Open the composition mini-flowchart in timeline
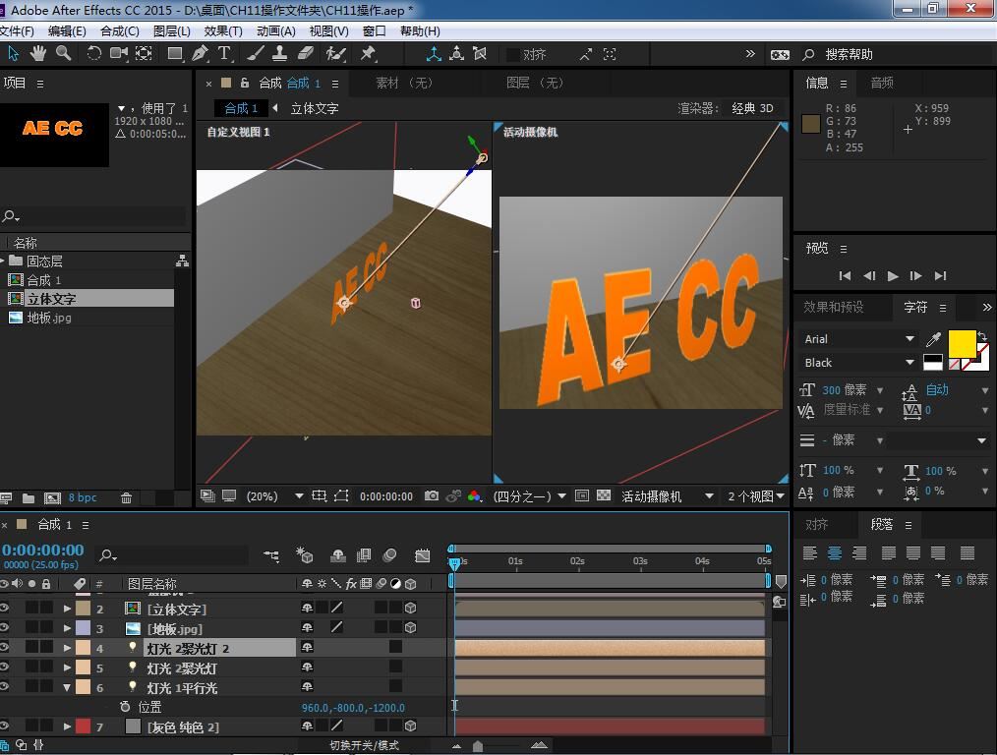997x755 pixels. pos(270,555)
